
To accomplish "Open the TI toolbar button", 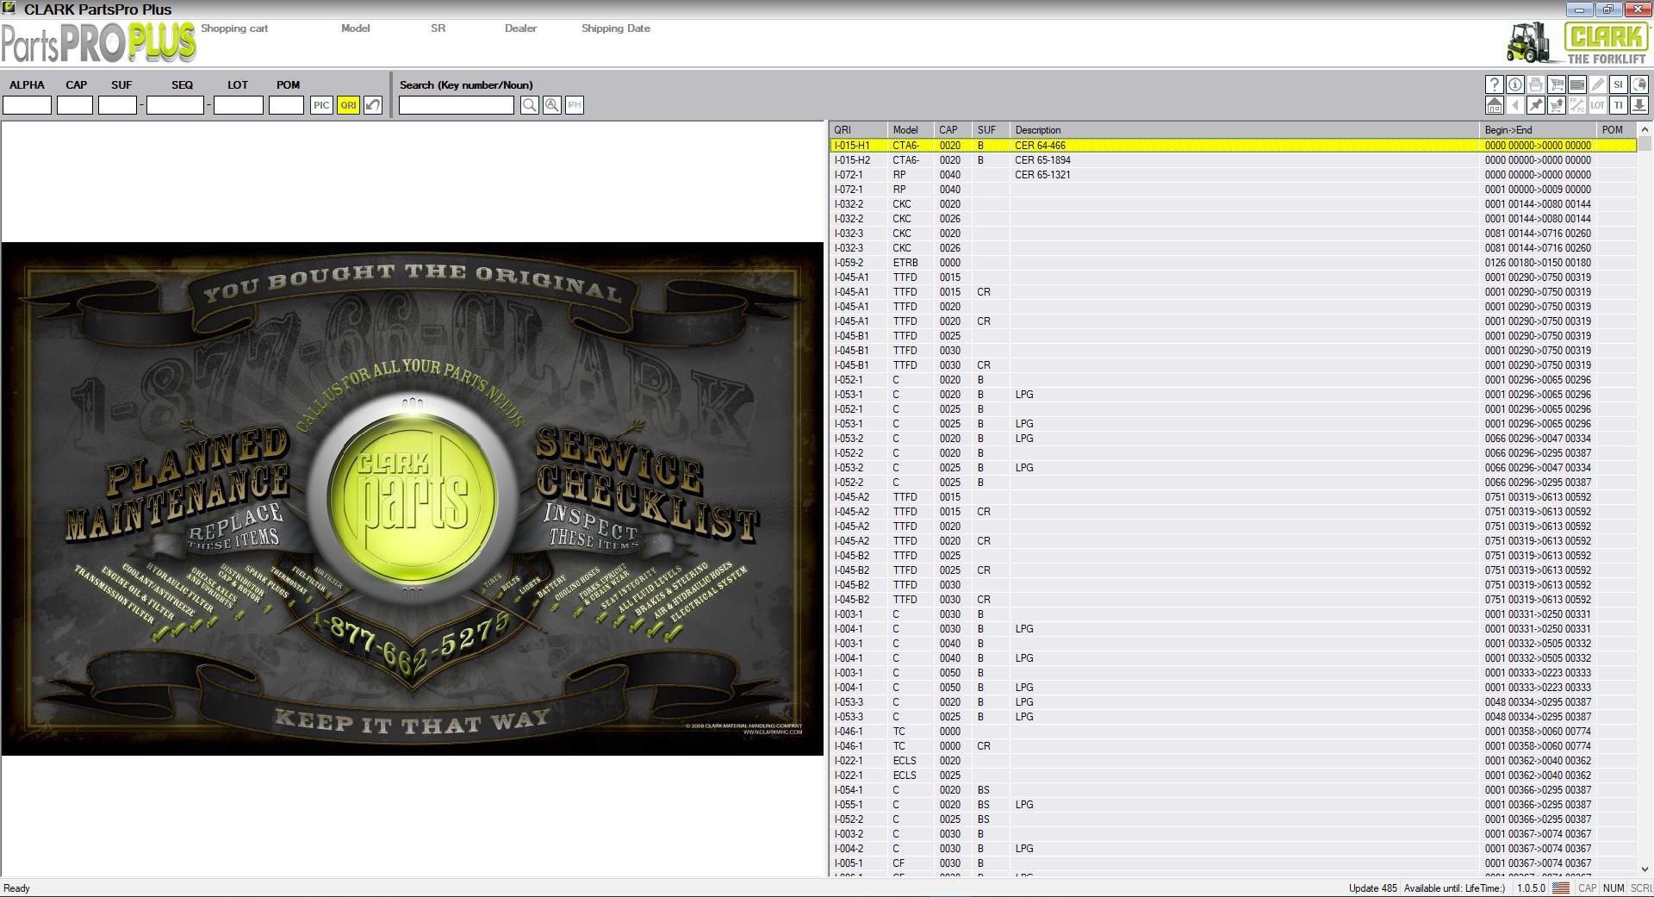I will (x=1618, y=105).
